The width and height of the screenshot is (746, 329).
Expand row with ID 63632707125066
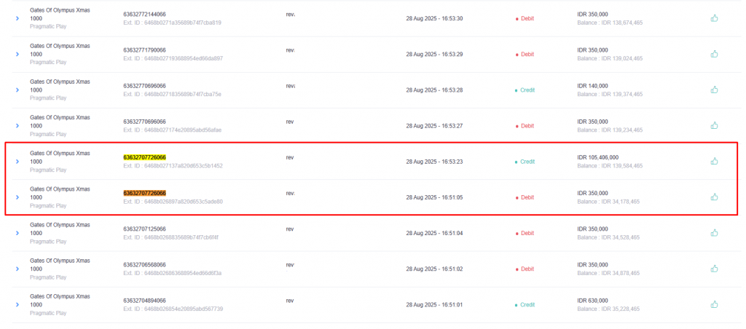coord(17,233)
